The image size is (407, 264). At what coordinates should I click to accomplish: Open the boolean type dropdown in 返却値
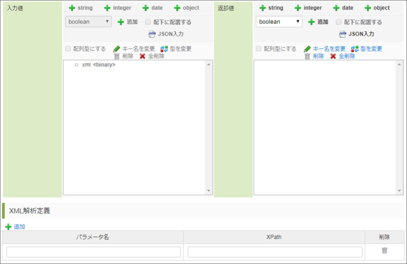click(278, 21)
